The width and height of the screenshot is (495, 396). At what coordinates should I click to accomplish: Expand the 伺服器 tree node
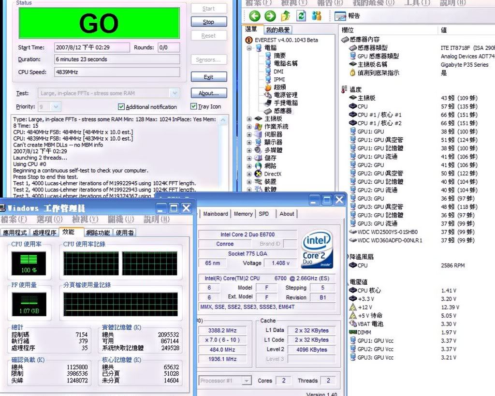click(x=249, y=134)
